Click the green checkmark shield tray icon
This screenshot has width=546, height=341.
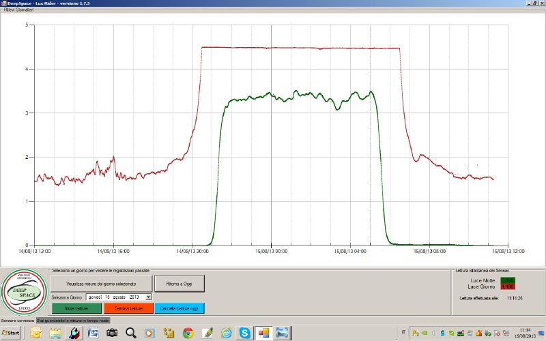[x=452, y=333]
